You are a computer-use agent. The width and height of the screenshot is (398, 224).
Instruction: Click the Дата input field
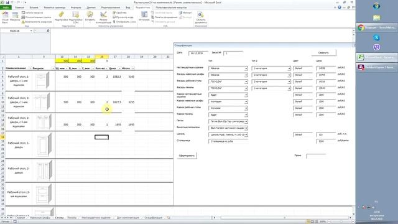(198, 54)
